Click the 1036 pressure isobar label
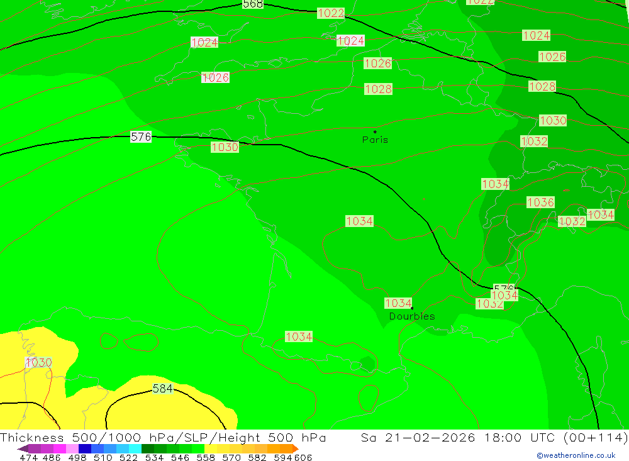The width and height of the screenshot is (629, 461). tap(540, 203)
